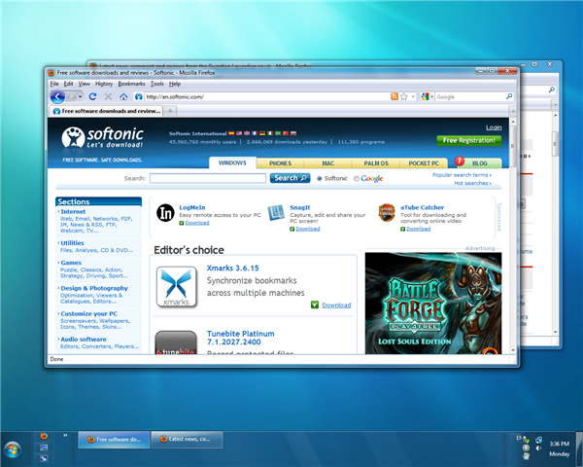Open the address bar history dropdown
This screenshot has width=583, height=467.
[413, 97]
